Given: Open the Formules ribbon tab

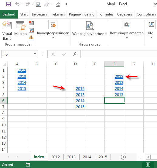Looking at the screenshot, I should [x=106, y=14].
